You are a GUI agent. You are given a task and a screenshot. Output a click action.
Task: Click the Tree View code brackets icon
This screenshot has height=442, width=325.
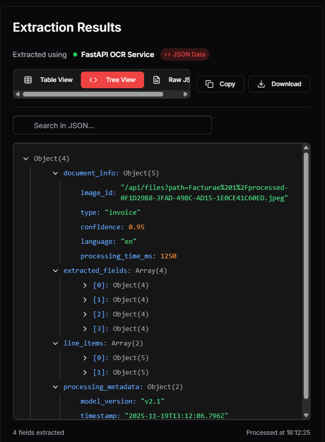click(x=93, y=80)
